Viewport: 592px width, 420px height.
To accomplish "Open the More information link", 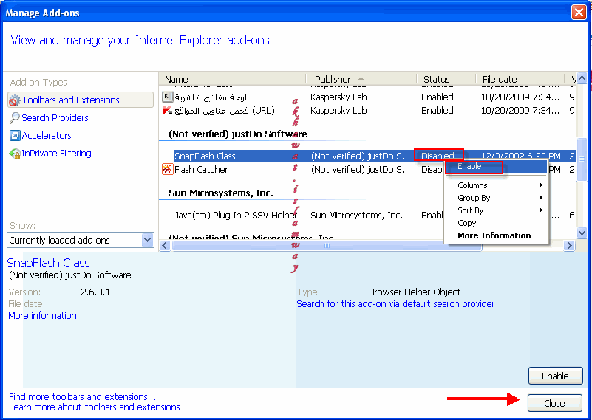I will point(42,316).
